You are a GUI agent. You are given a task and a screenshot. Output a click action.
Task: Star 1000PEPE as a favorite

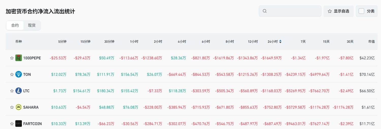pyautogui.click(x=12, y=58)
